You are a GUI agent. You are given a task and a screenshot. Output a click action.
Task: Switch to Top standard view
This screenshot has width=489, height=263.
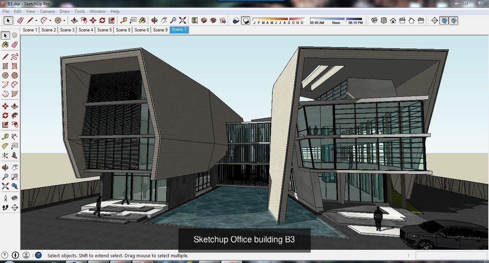384,20
